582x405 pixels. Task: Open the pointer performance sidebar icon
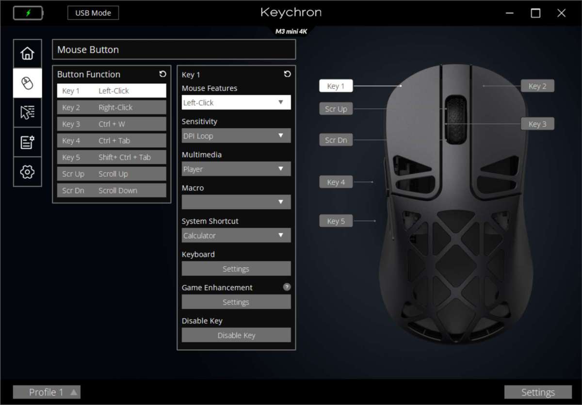[x=28, y=113]
